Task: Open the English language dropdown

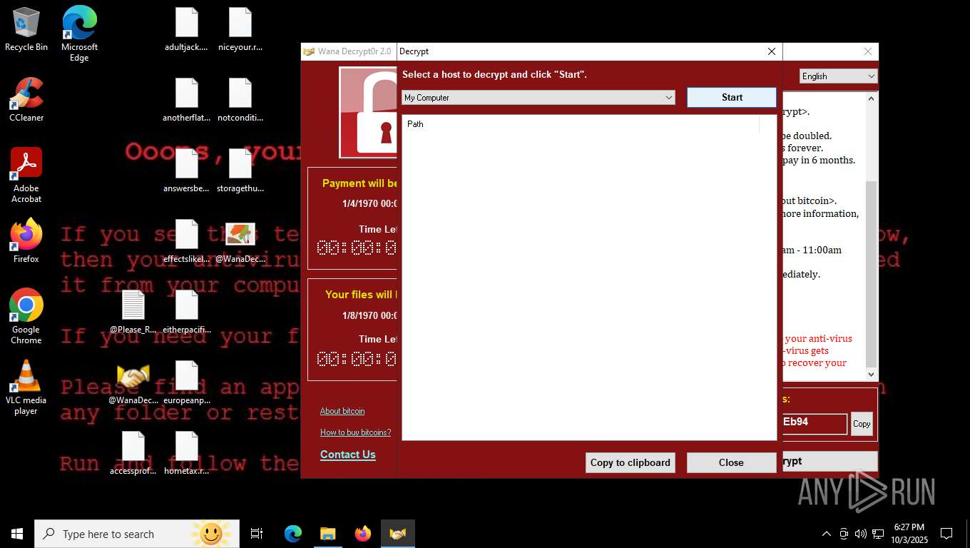Action: (838, 76)
